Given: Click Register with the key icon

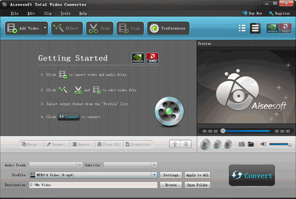Looking at the screenshot, I should [280, 13].
